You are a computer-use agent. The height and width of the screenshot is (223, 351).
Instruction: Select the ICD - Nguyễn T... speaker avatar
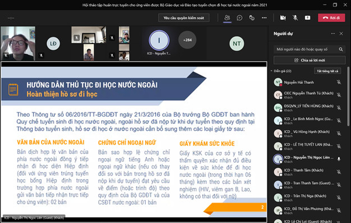[159, 40]
